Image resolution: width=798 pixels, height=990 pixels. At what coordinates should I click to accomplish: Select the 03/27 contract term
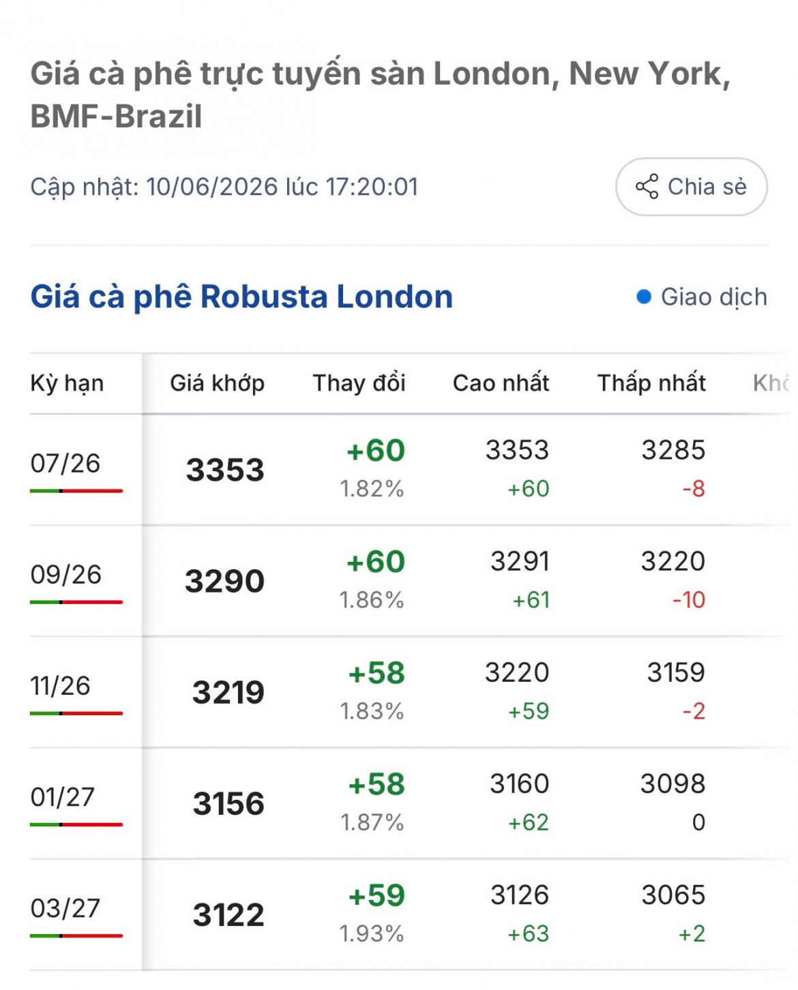click(65, 908)
